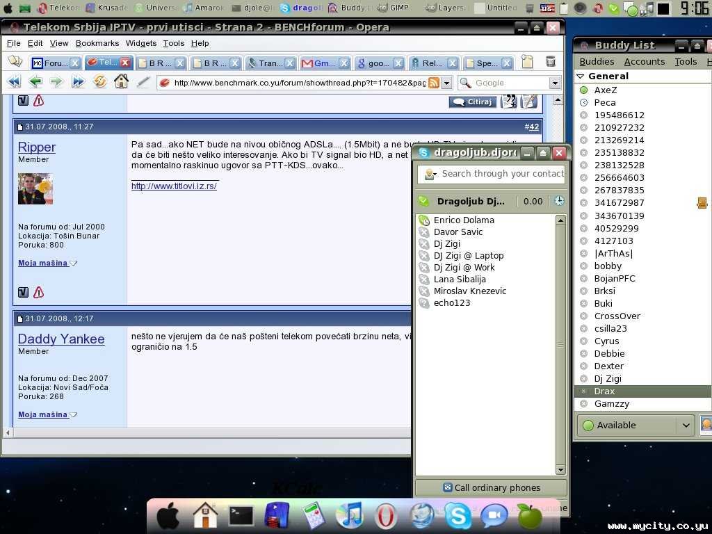This screenshot has width=712, height=534.
Task: Click the Fast Forward double-arrow in Opera
Action: point(78,82)
